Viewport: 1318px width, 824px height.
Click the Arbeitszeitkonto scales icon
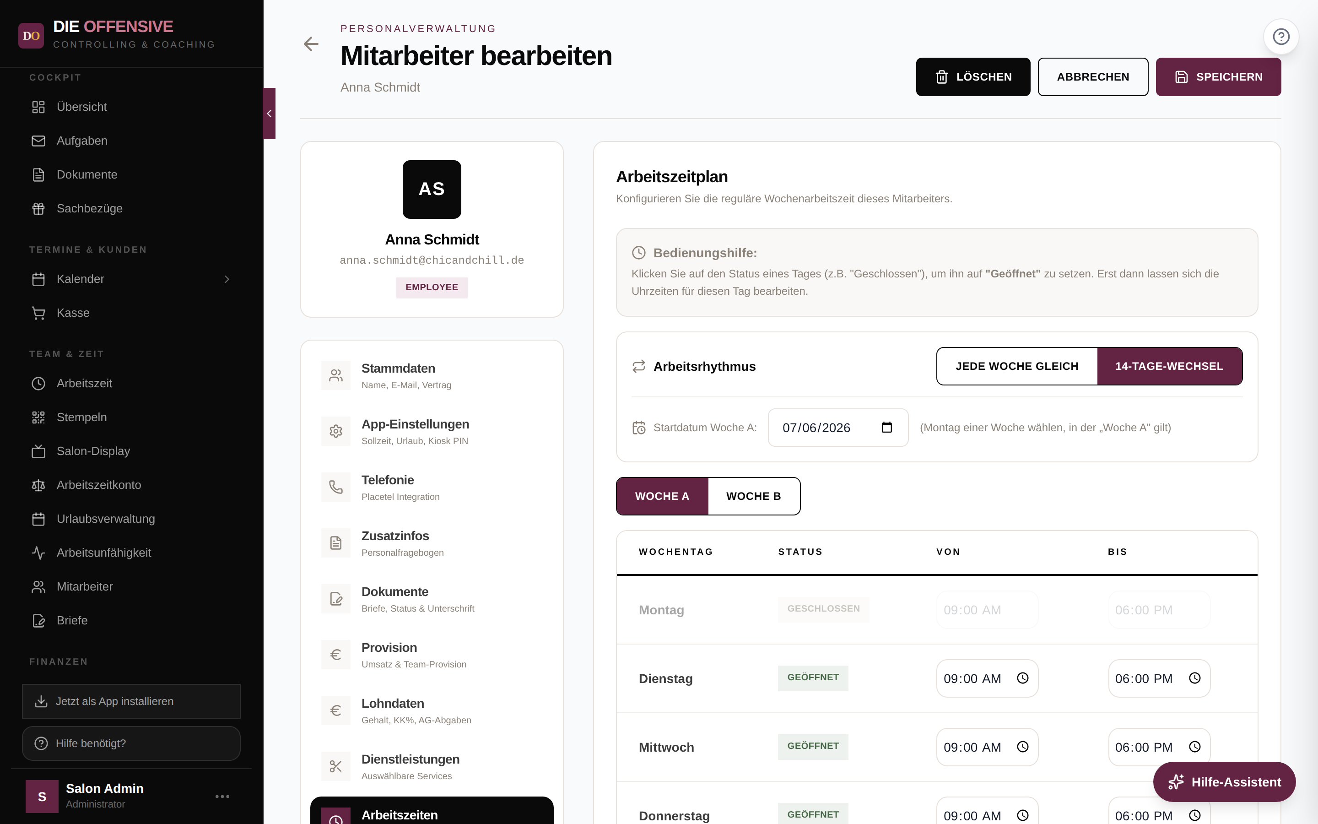[x=38, y=484]
